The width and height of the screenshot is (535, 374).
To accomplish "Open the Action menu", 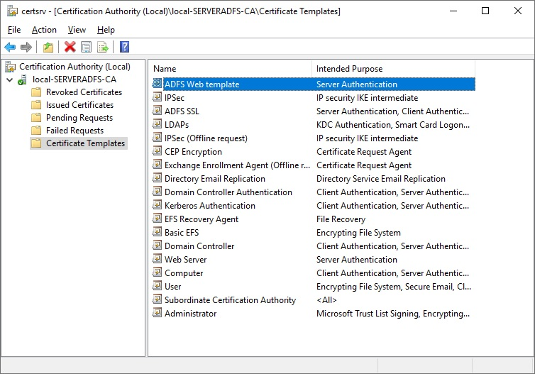I will pos(44,30).
